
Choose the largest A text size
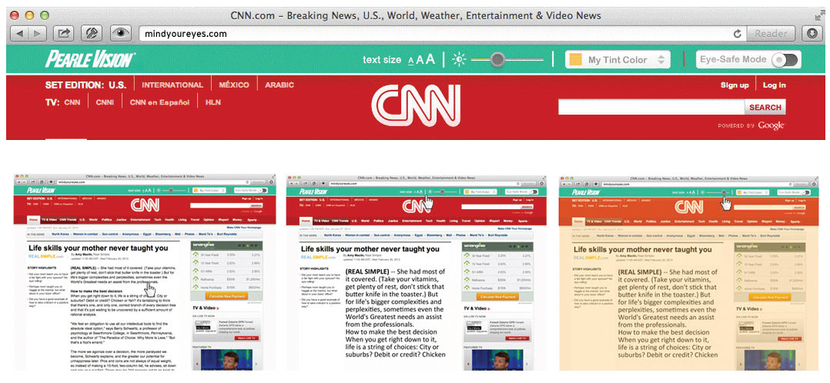pos(430,58)
